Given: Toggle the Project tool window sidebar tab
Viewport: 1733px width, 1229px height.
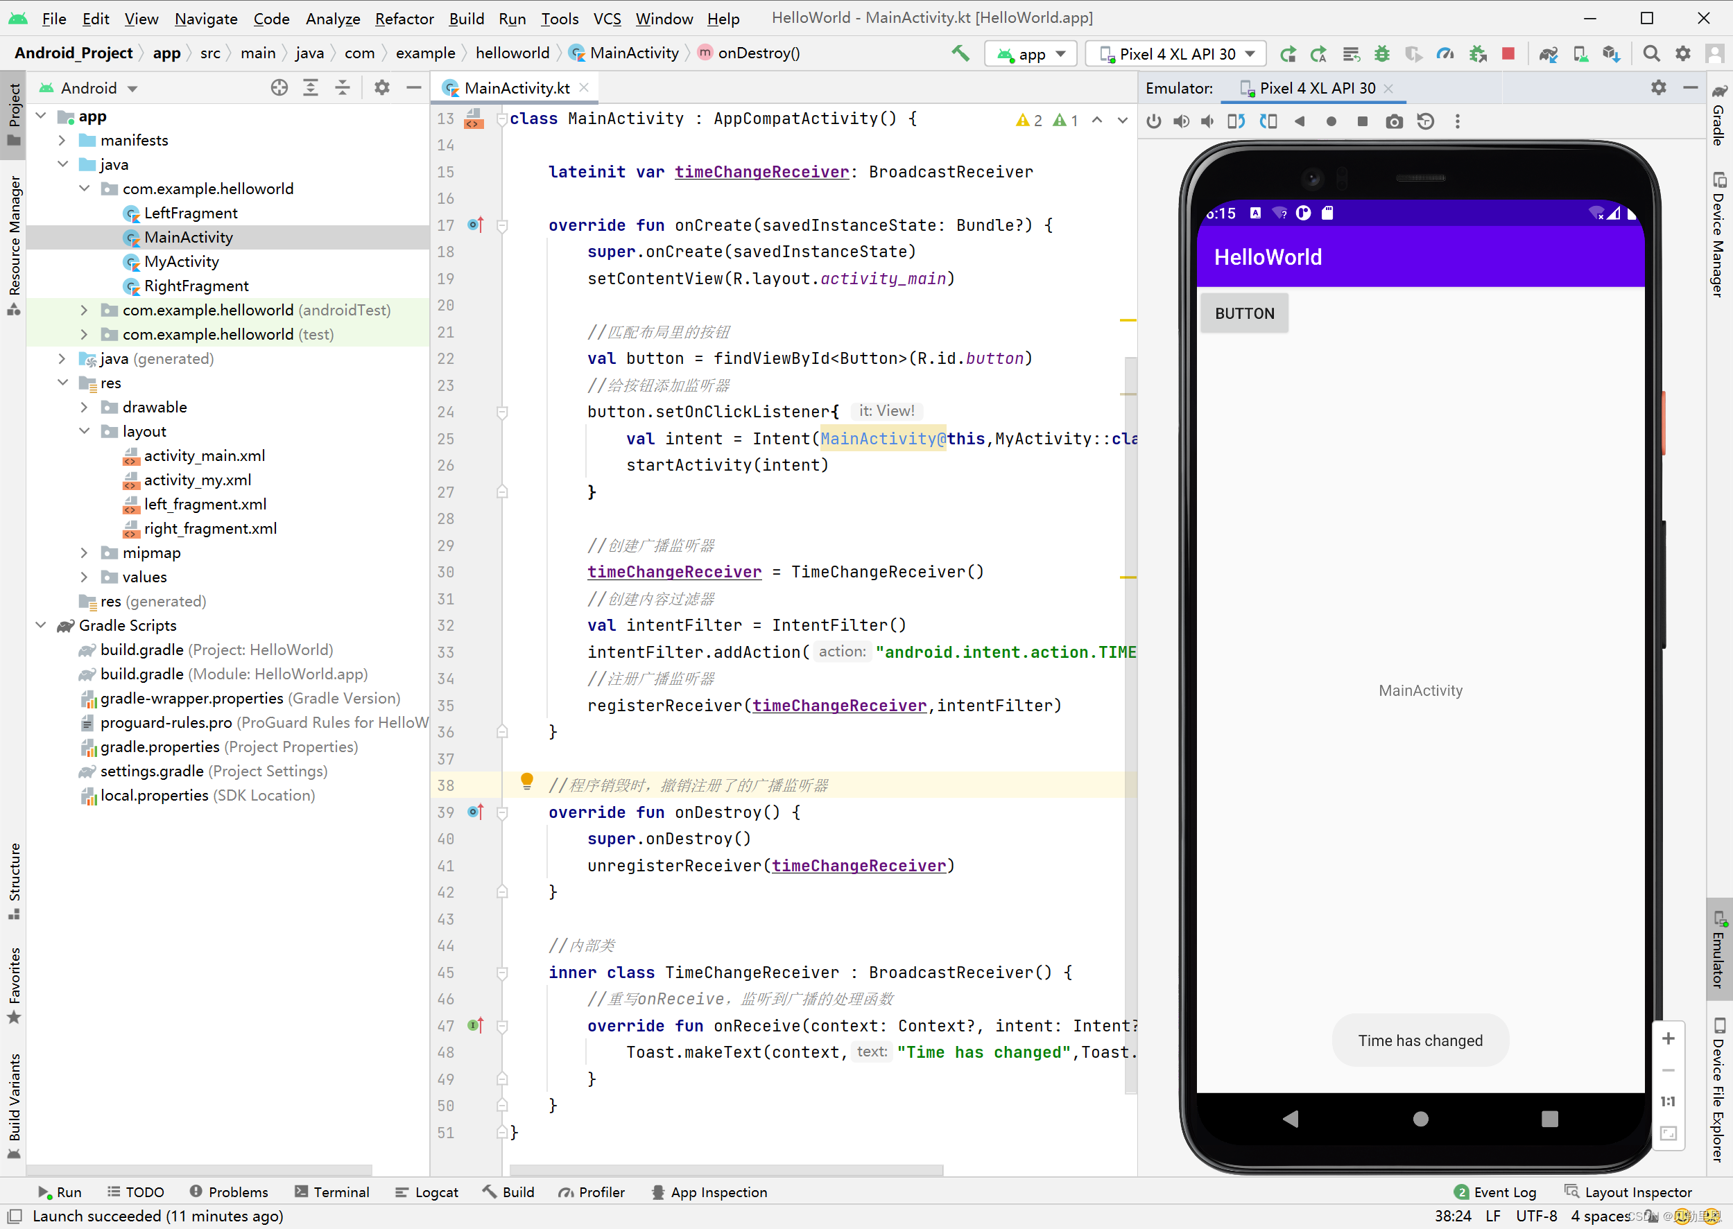Looking at the screenshot, I should (x=14, y=114).
